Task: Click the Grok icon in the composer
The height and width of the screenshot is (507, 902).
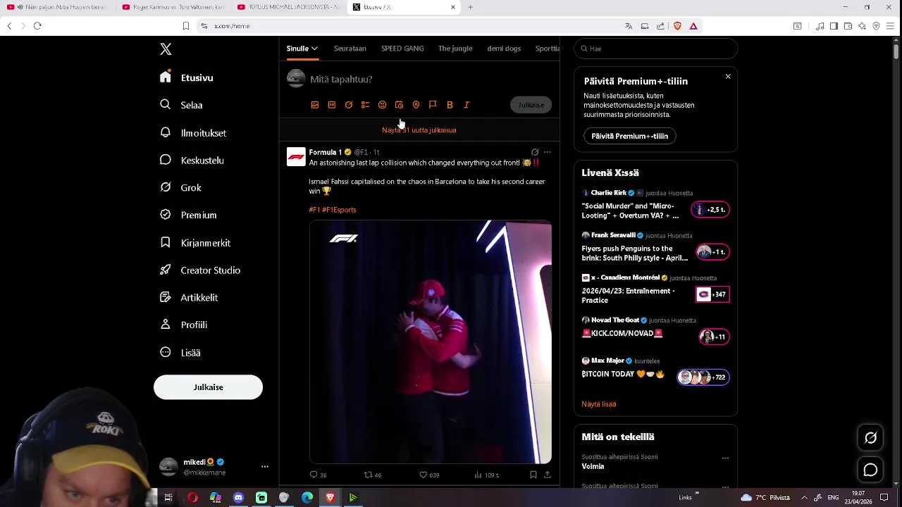Action: [349, 105]
